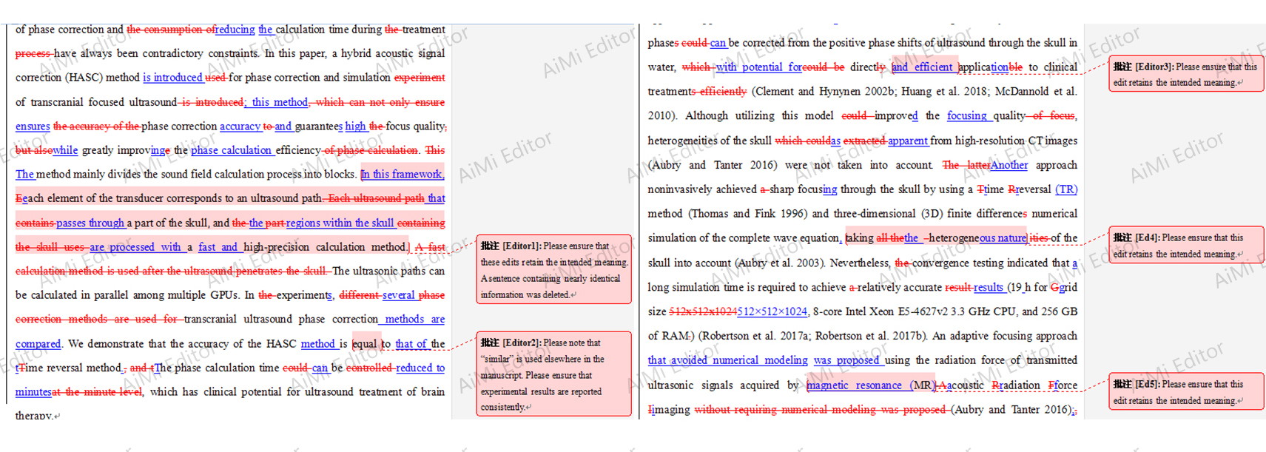Screen dimensions: 1266x452
Task: Click the inserted phrase "In this framework,"
Action: 403,175
